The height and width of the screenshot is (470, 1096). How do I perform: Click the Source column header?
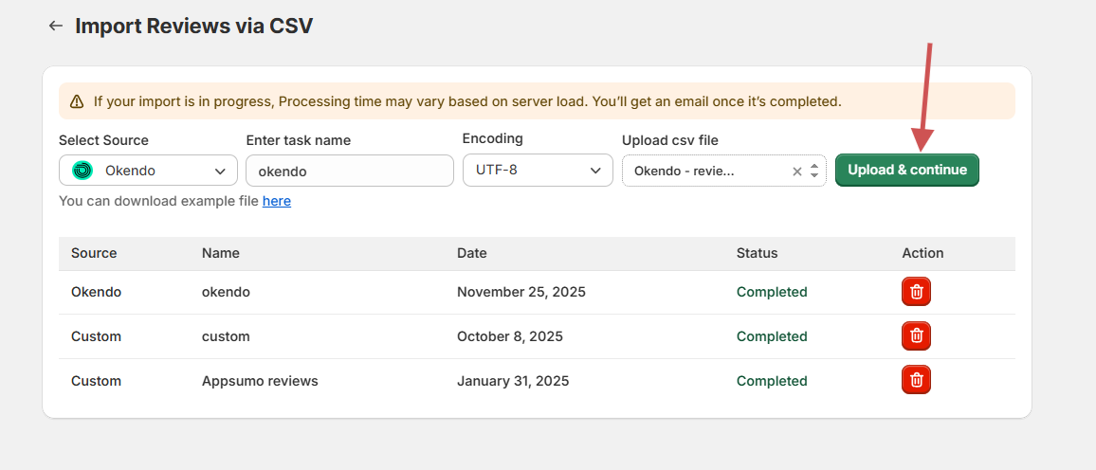(x=94, y=253)
